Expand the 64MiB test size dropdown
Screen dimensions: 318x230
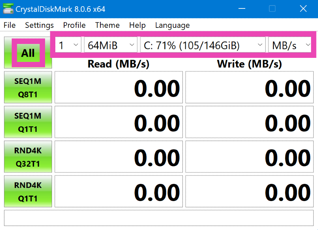111,45
